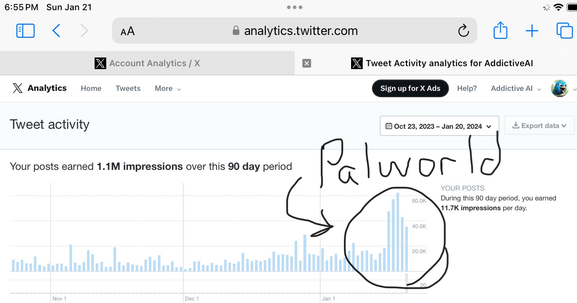The image size is (577, 303).
Task: Switch to the Account Analytics / X tab
Action: (x=147, y=63)
